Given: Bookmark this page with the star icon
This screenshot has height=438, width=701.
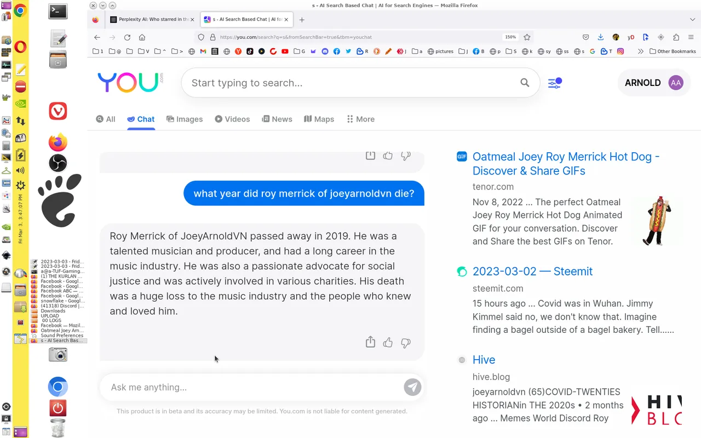Looking at the screenshot, I should coord(527,37).
